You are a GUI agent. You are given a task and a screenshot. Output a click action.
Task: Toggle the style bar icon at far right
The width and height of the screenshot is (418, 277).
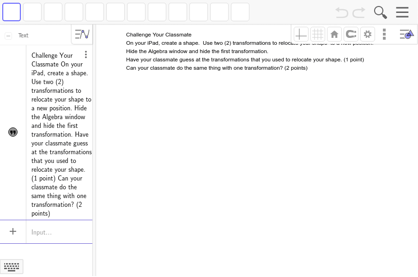(x=406, y=34)
